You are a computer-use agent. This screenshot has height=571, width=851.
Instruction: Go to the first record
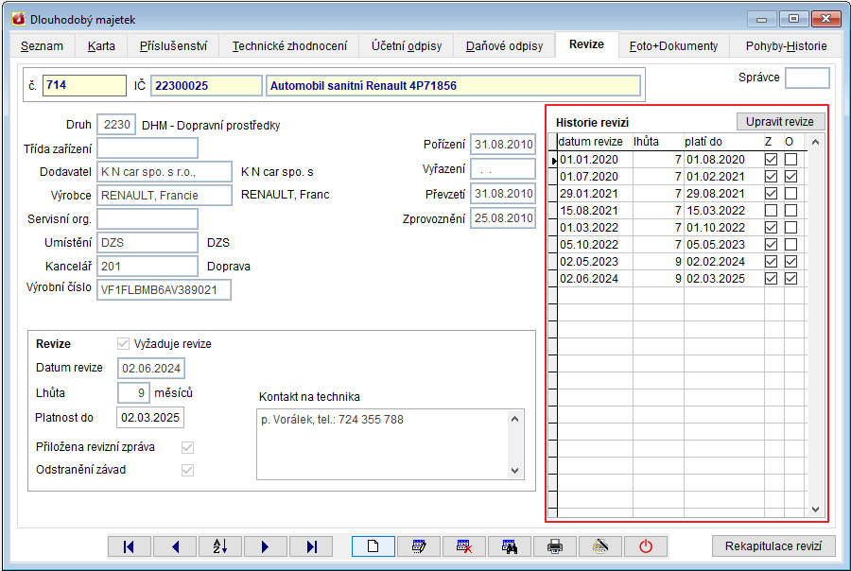click(x=130, y=546)
